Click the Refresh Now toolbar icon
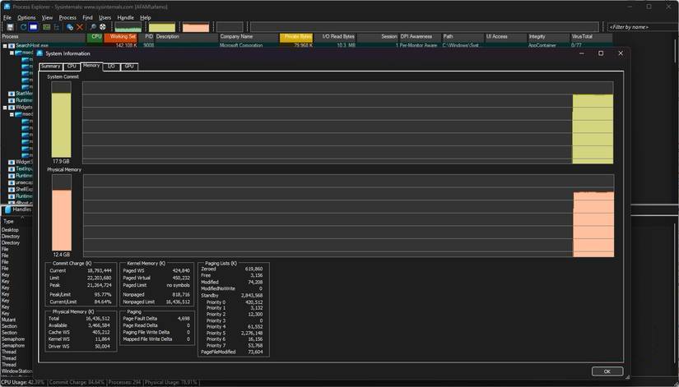 pyautogui.click(x=24, y=27)
